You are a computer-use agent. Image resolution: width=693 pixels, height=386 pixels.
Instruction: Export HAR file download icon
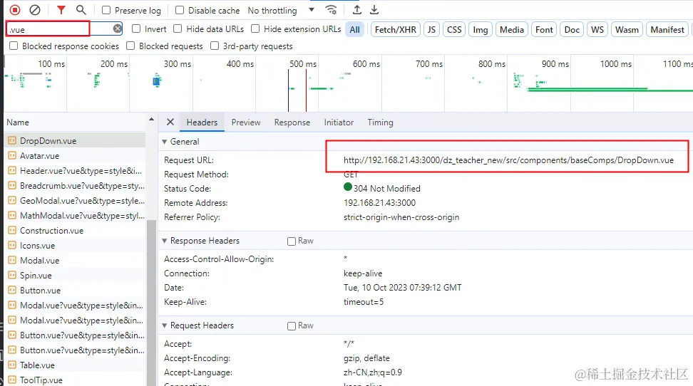tap(374, 10)
